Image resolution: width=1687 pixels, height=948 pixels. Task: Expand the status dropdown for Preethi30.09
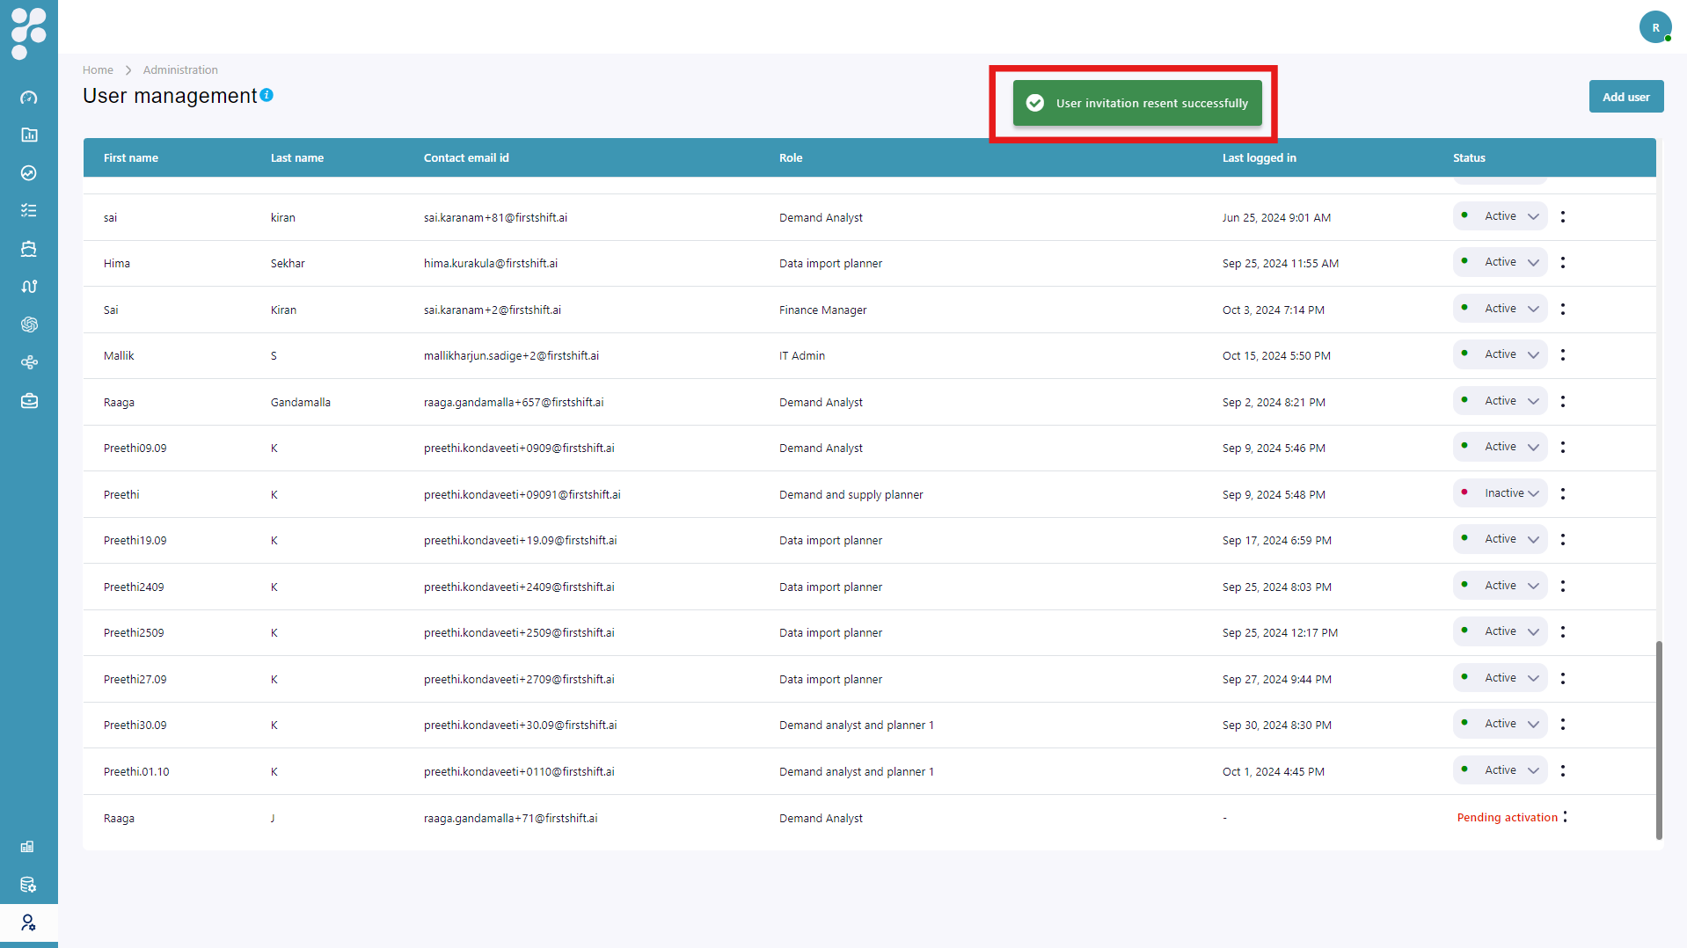[1500, 724]
